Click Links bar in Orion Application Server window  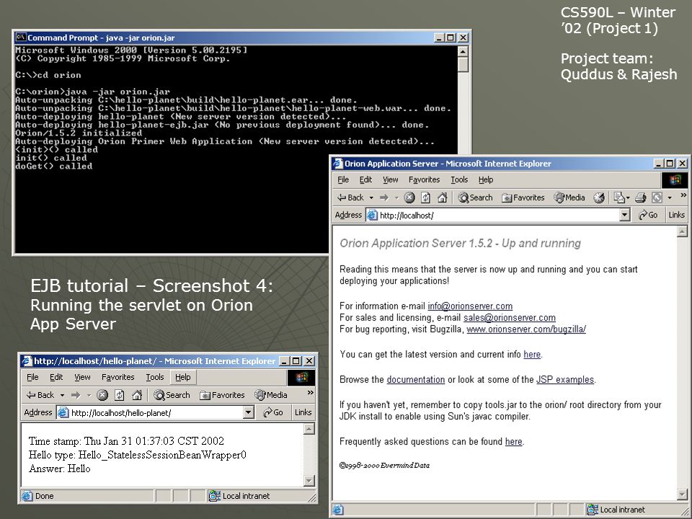[676, 215]
